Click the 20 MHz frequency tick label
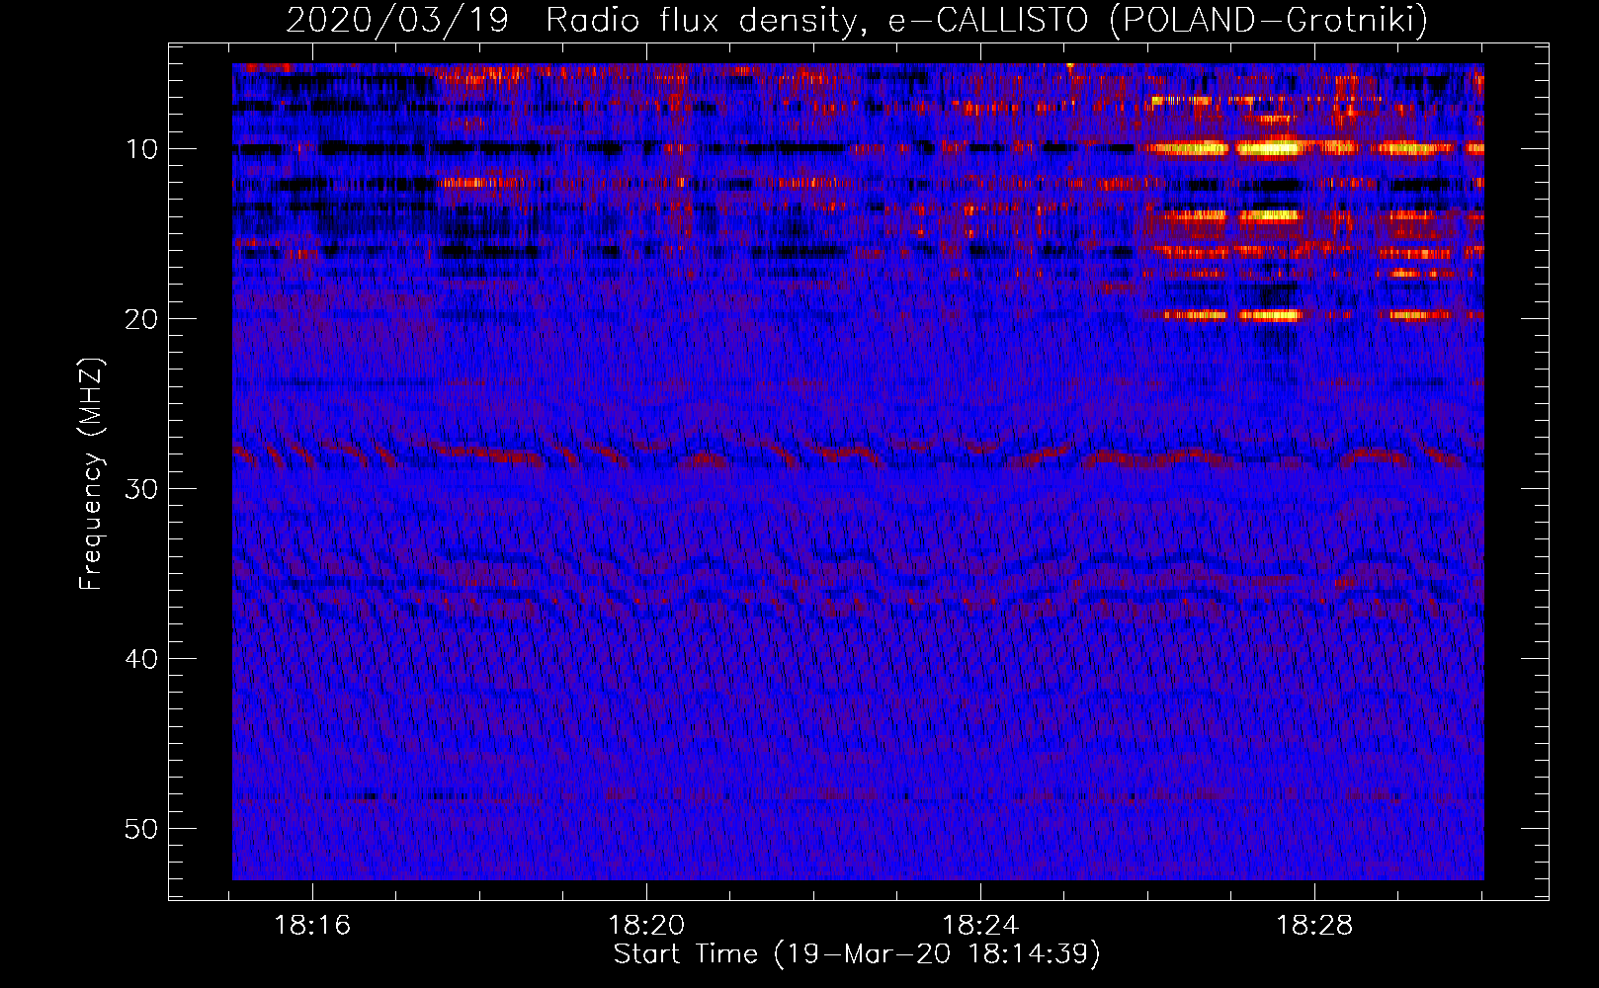The image size is (1599, 988). tap(142, 319)
